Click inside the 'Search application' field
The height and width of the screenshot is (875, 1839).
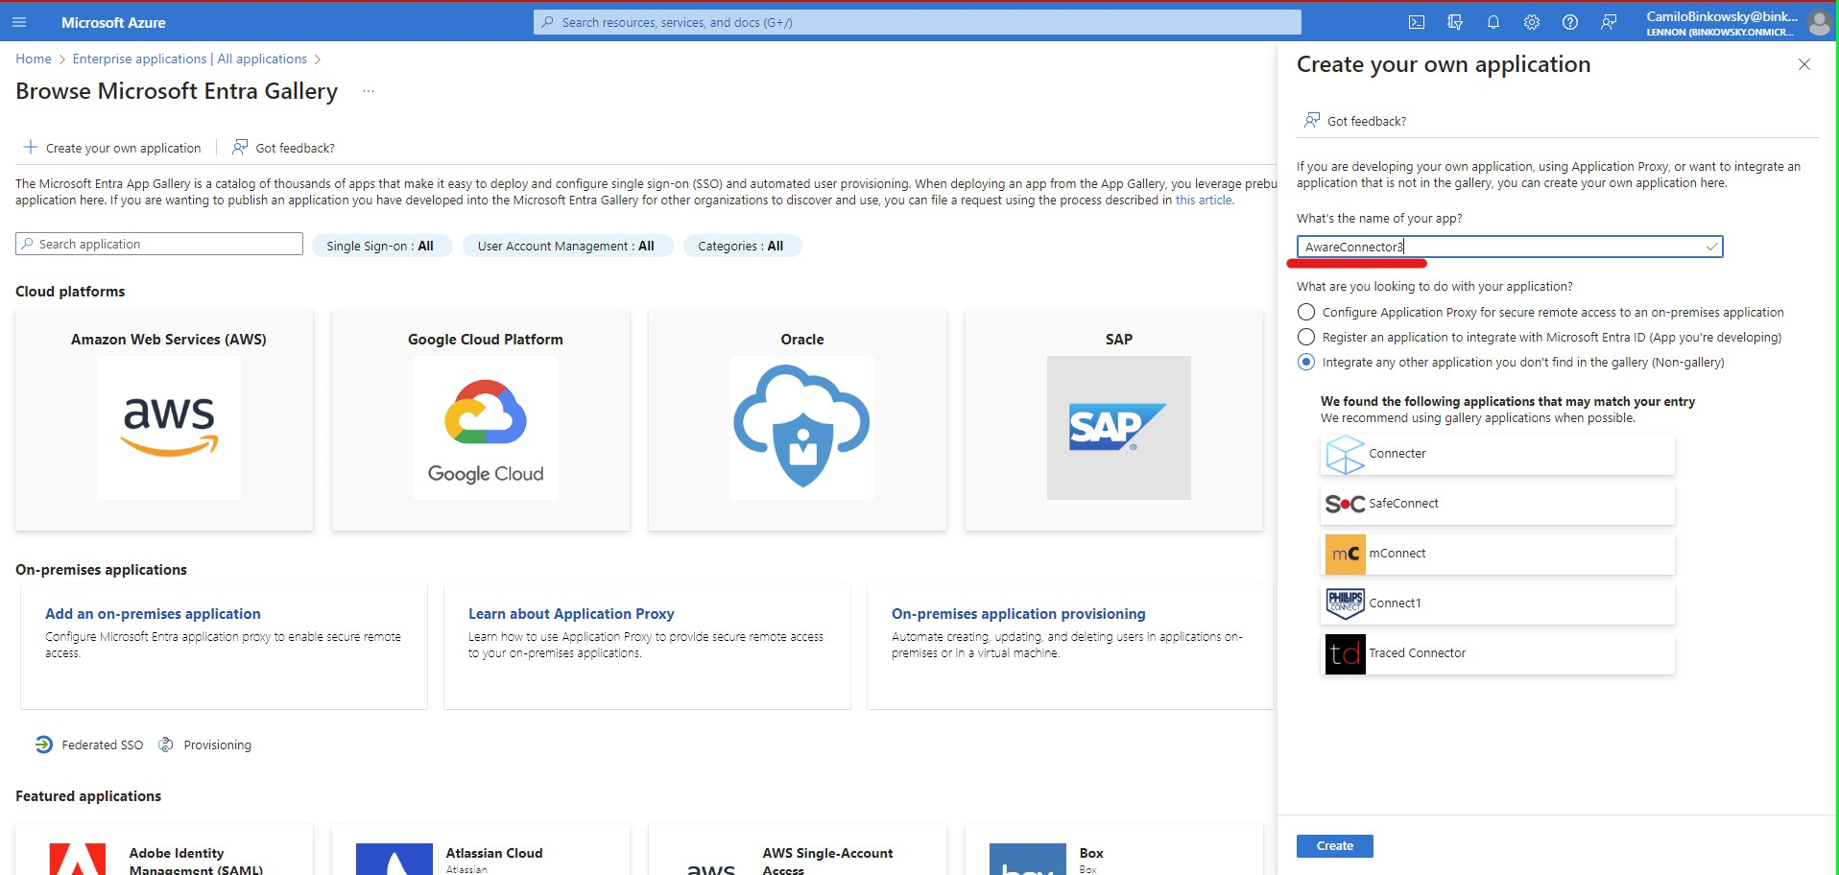coord(158,243)
